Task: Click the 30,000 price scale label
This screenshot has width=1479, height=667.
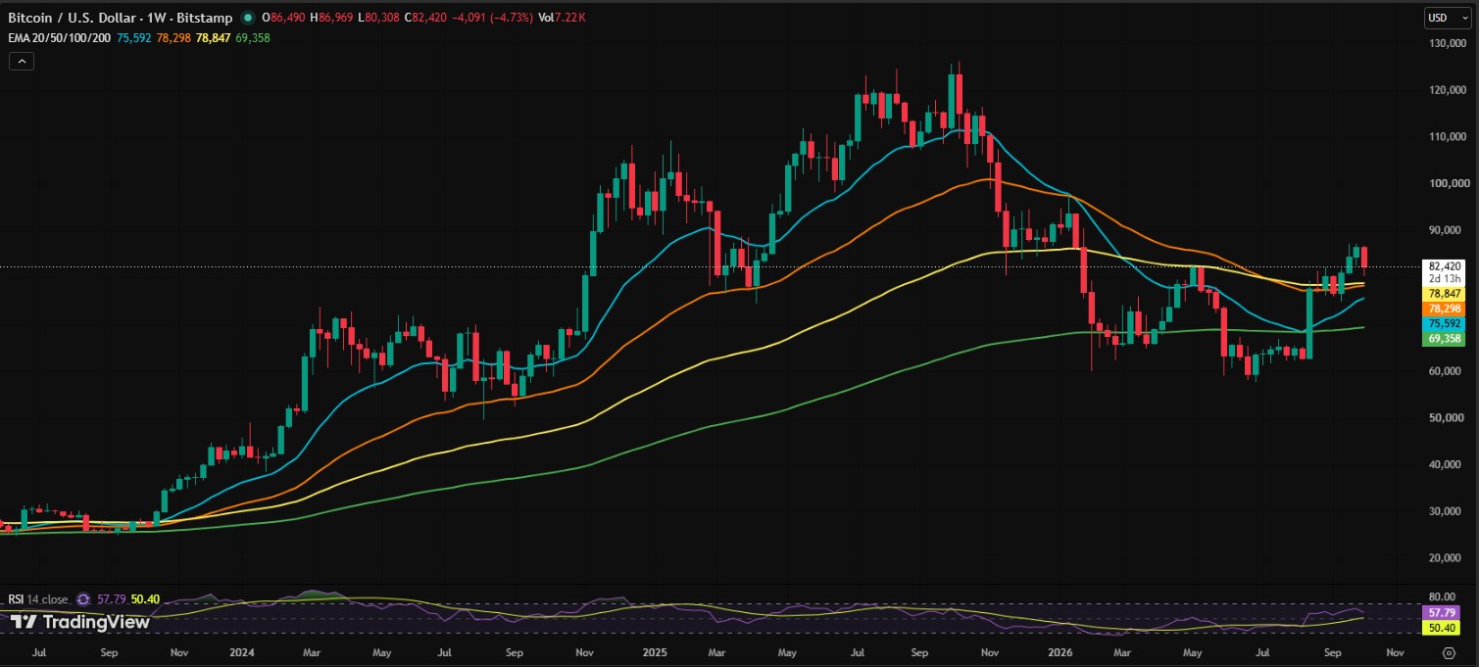Action: point(1448,511)
